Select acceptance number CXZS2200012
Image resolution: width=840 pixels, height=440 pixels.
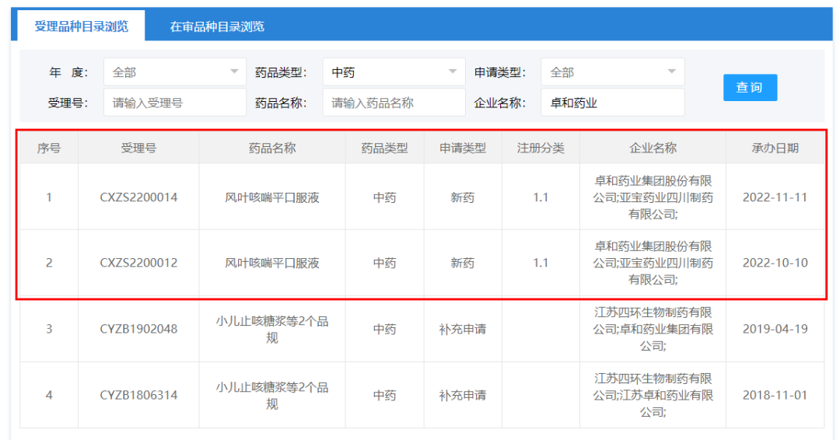[138, 263]
